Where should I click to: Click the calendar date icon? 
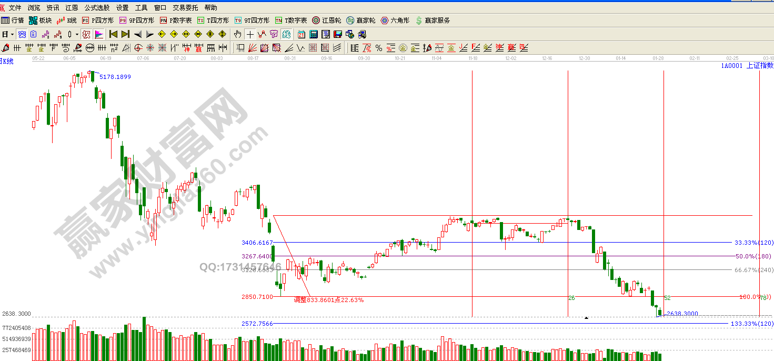click(301, 34)
